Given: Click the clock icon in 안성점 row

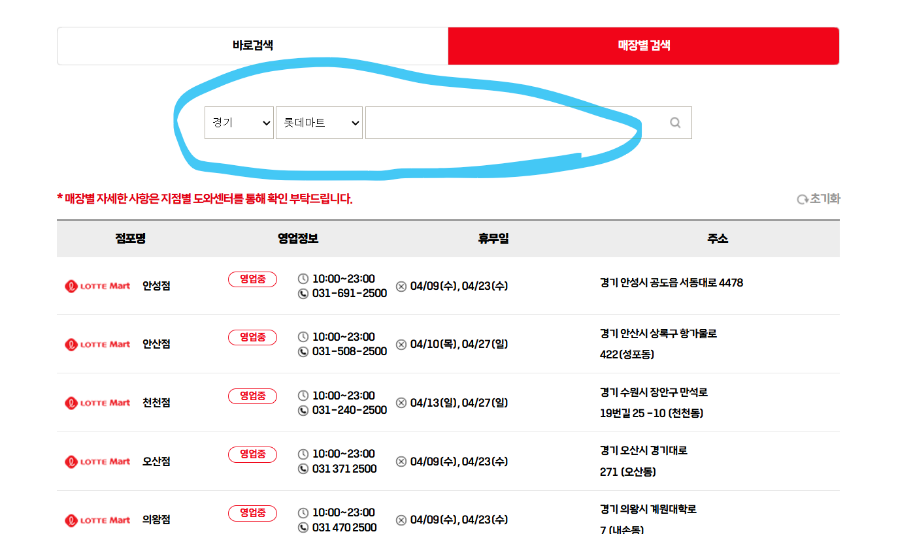Looking at the screenshot, I should click(303, 279).
